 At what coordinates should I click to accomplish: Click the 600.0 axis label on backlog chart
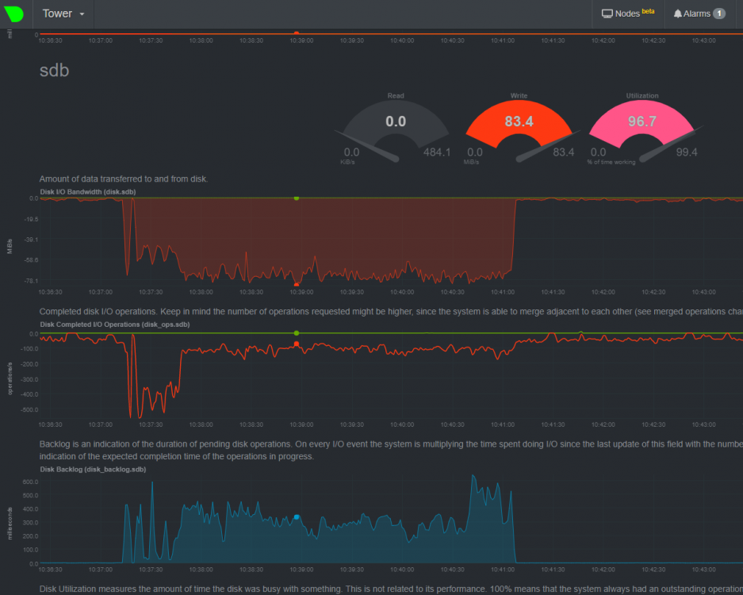[x=30, y=482]
